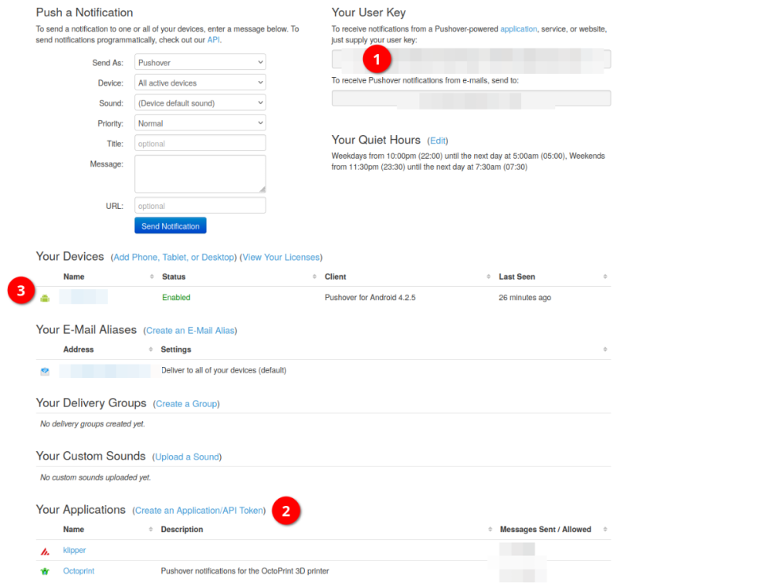Click the e-mail alias envelope icon
This screenshot has height=583, width=772.
pos(45,371)
